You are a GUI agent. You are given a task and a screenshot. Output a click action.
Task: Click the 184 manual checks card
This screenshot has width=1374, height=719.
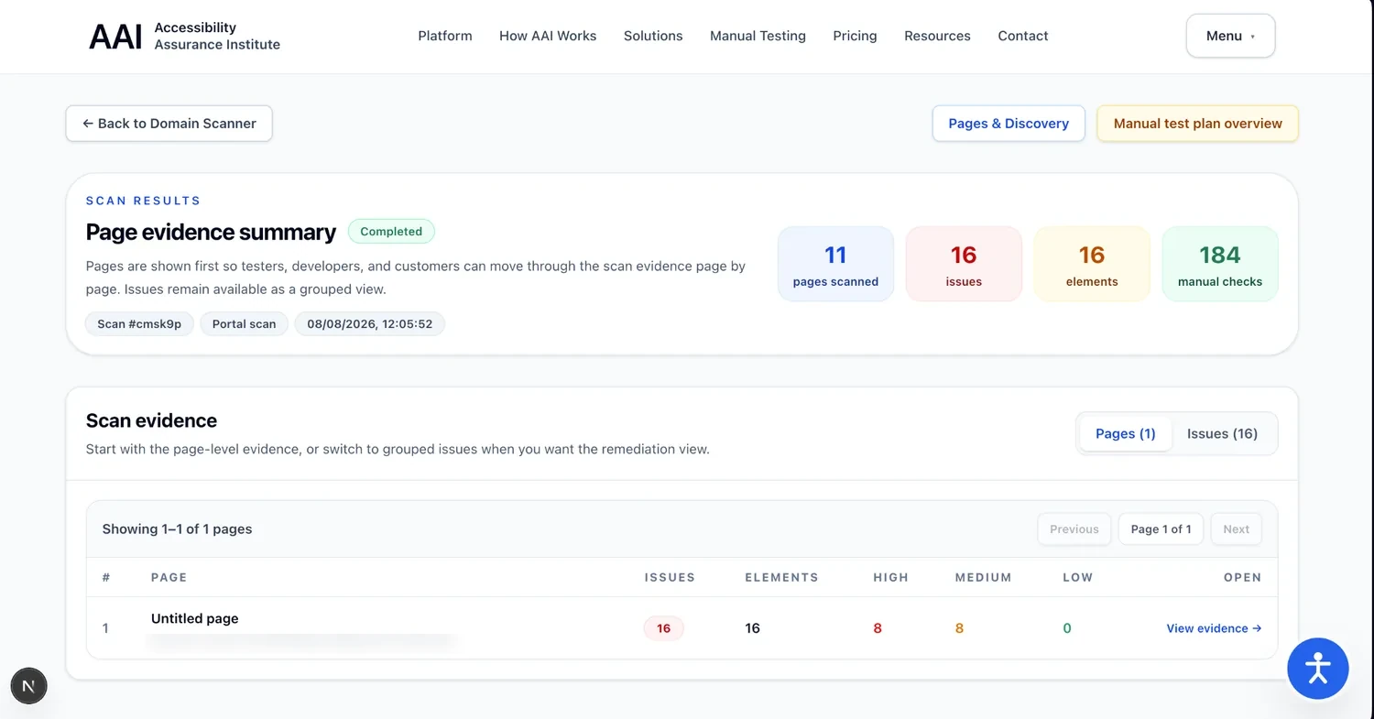click(x=1220, y=264)
